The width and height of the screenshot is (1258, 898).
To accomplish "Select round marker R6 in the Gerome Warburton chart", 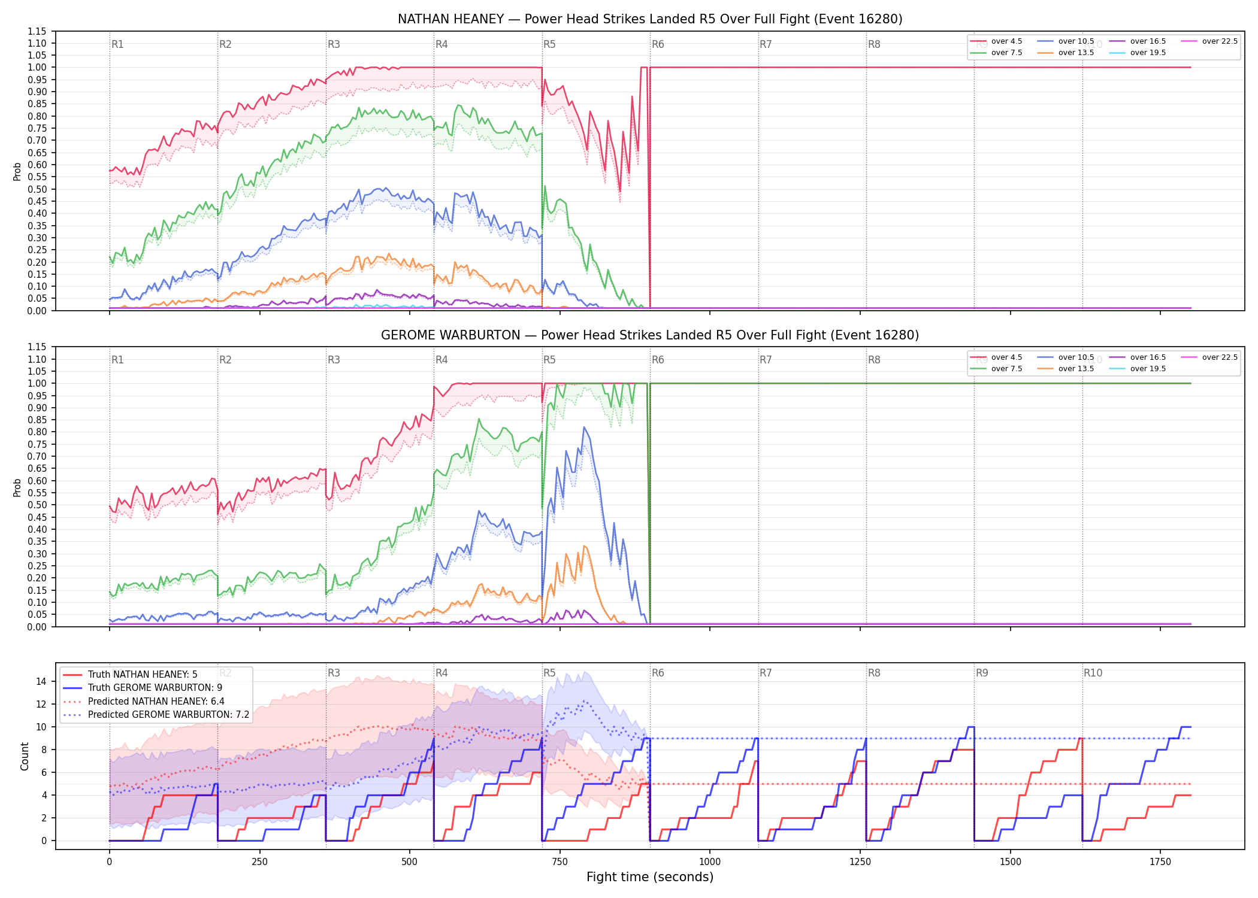I will tap(658, 360).
